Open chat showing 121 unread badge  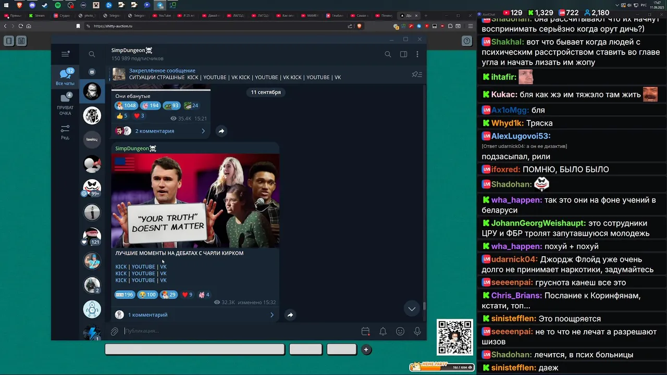click(x=92, y=236)
